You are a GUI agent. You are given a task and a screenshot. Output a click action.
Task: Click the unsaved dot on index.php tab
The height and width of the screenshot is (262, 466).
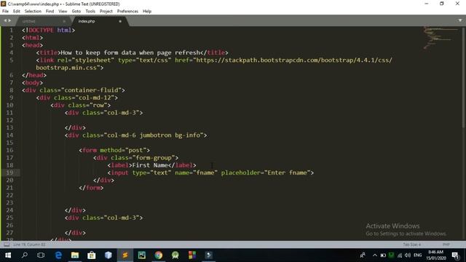tap(120, 21)
